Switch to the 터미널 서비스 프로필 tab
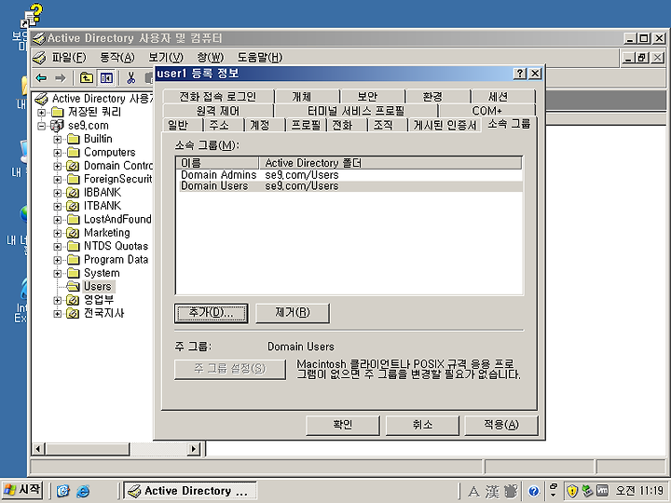The image size is (671, 503). pos(356,111)
